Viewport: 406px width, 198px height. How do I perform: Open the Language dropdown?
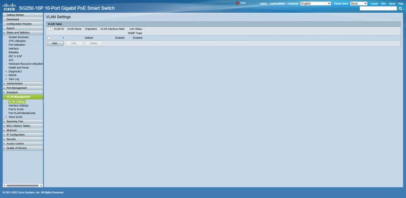[x=316, y=4]
